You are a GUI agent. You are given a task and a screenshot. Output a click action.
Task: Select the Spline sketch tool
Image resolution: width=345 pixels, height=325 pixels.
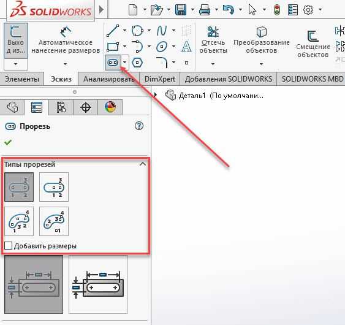coord(162,31)
